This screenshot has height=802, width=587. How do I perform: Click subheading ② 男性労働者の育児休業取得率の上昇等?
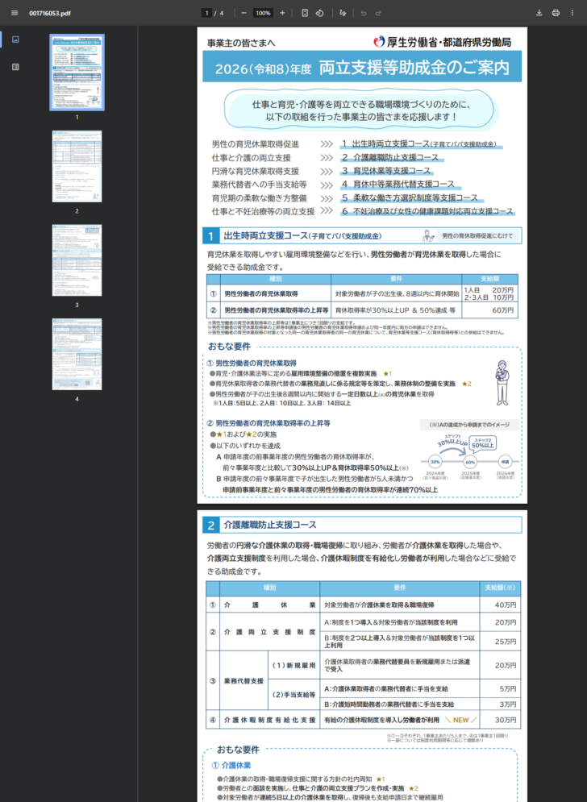(269, 423)
